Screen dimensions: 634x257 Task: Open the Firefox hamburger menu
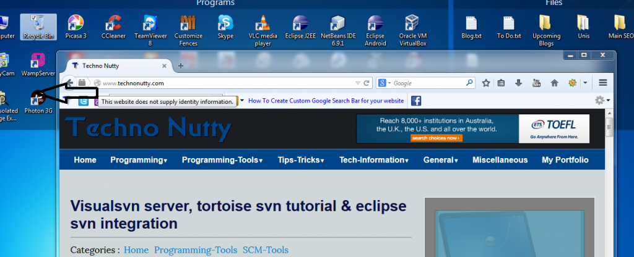603,83
